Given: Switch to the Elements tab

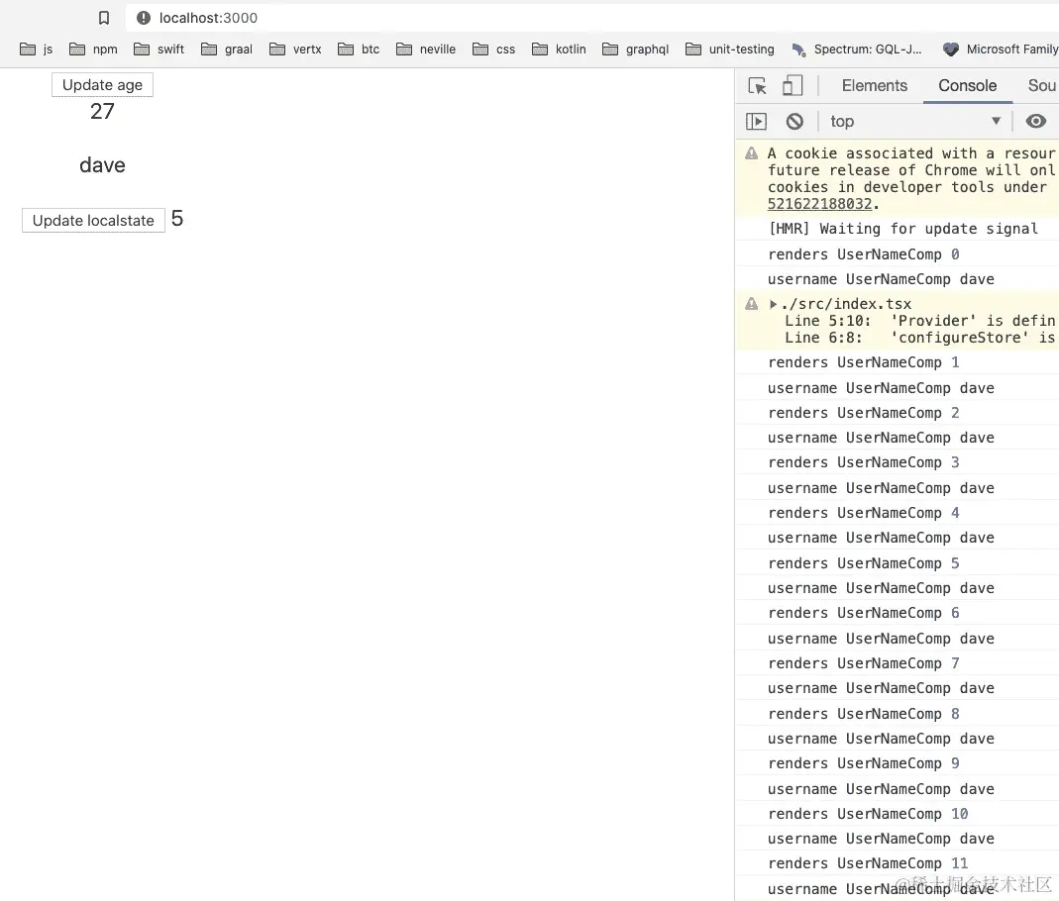Looking at the screenshot, I should point(874,86).
